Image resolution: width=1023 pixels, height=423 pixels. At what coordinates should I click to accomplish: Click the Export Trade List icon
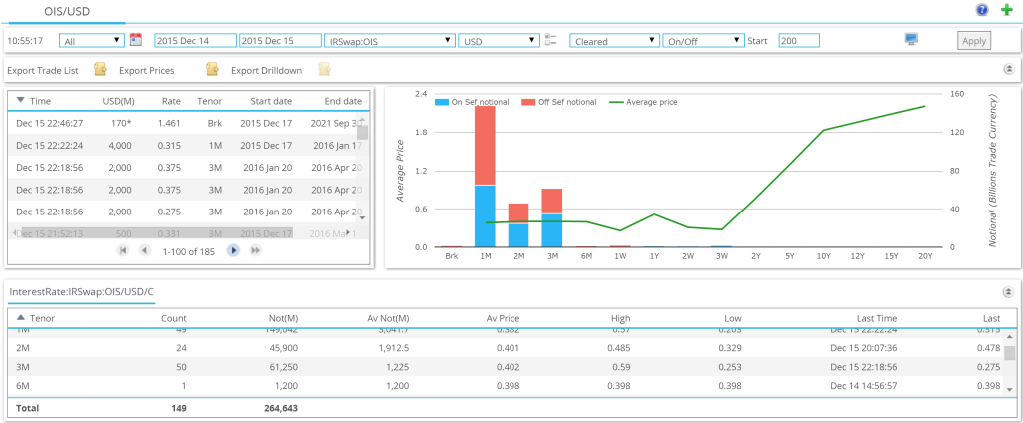click(100, 69)
